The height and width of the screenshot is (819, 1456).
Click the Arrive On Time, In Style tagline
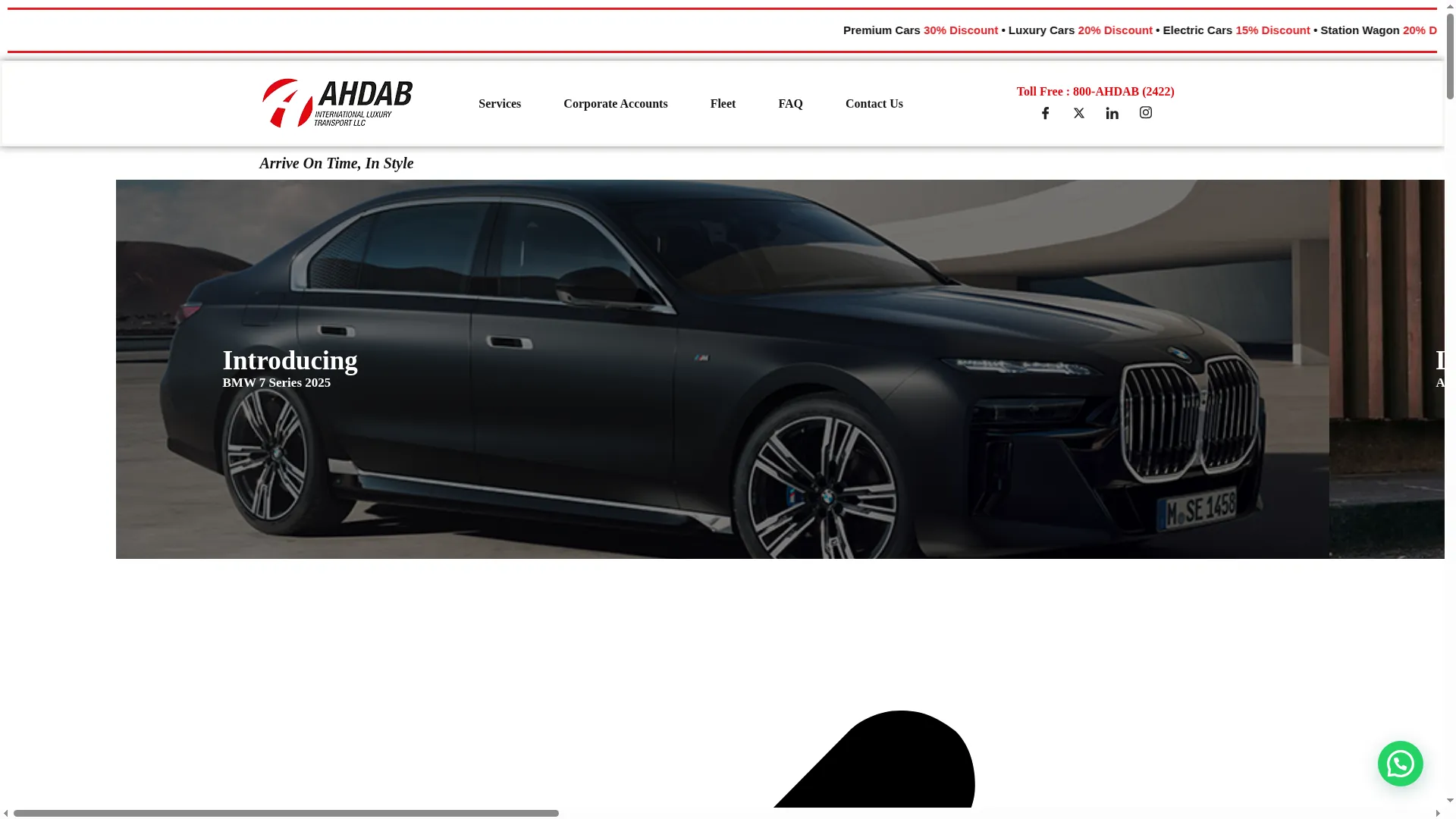336,163
